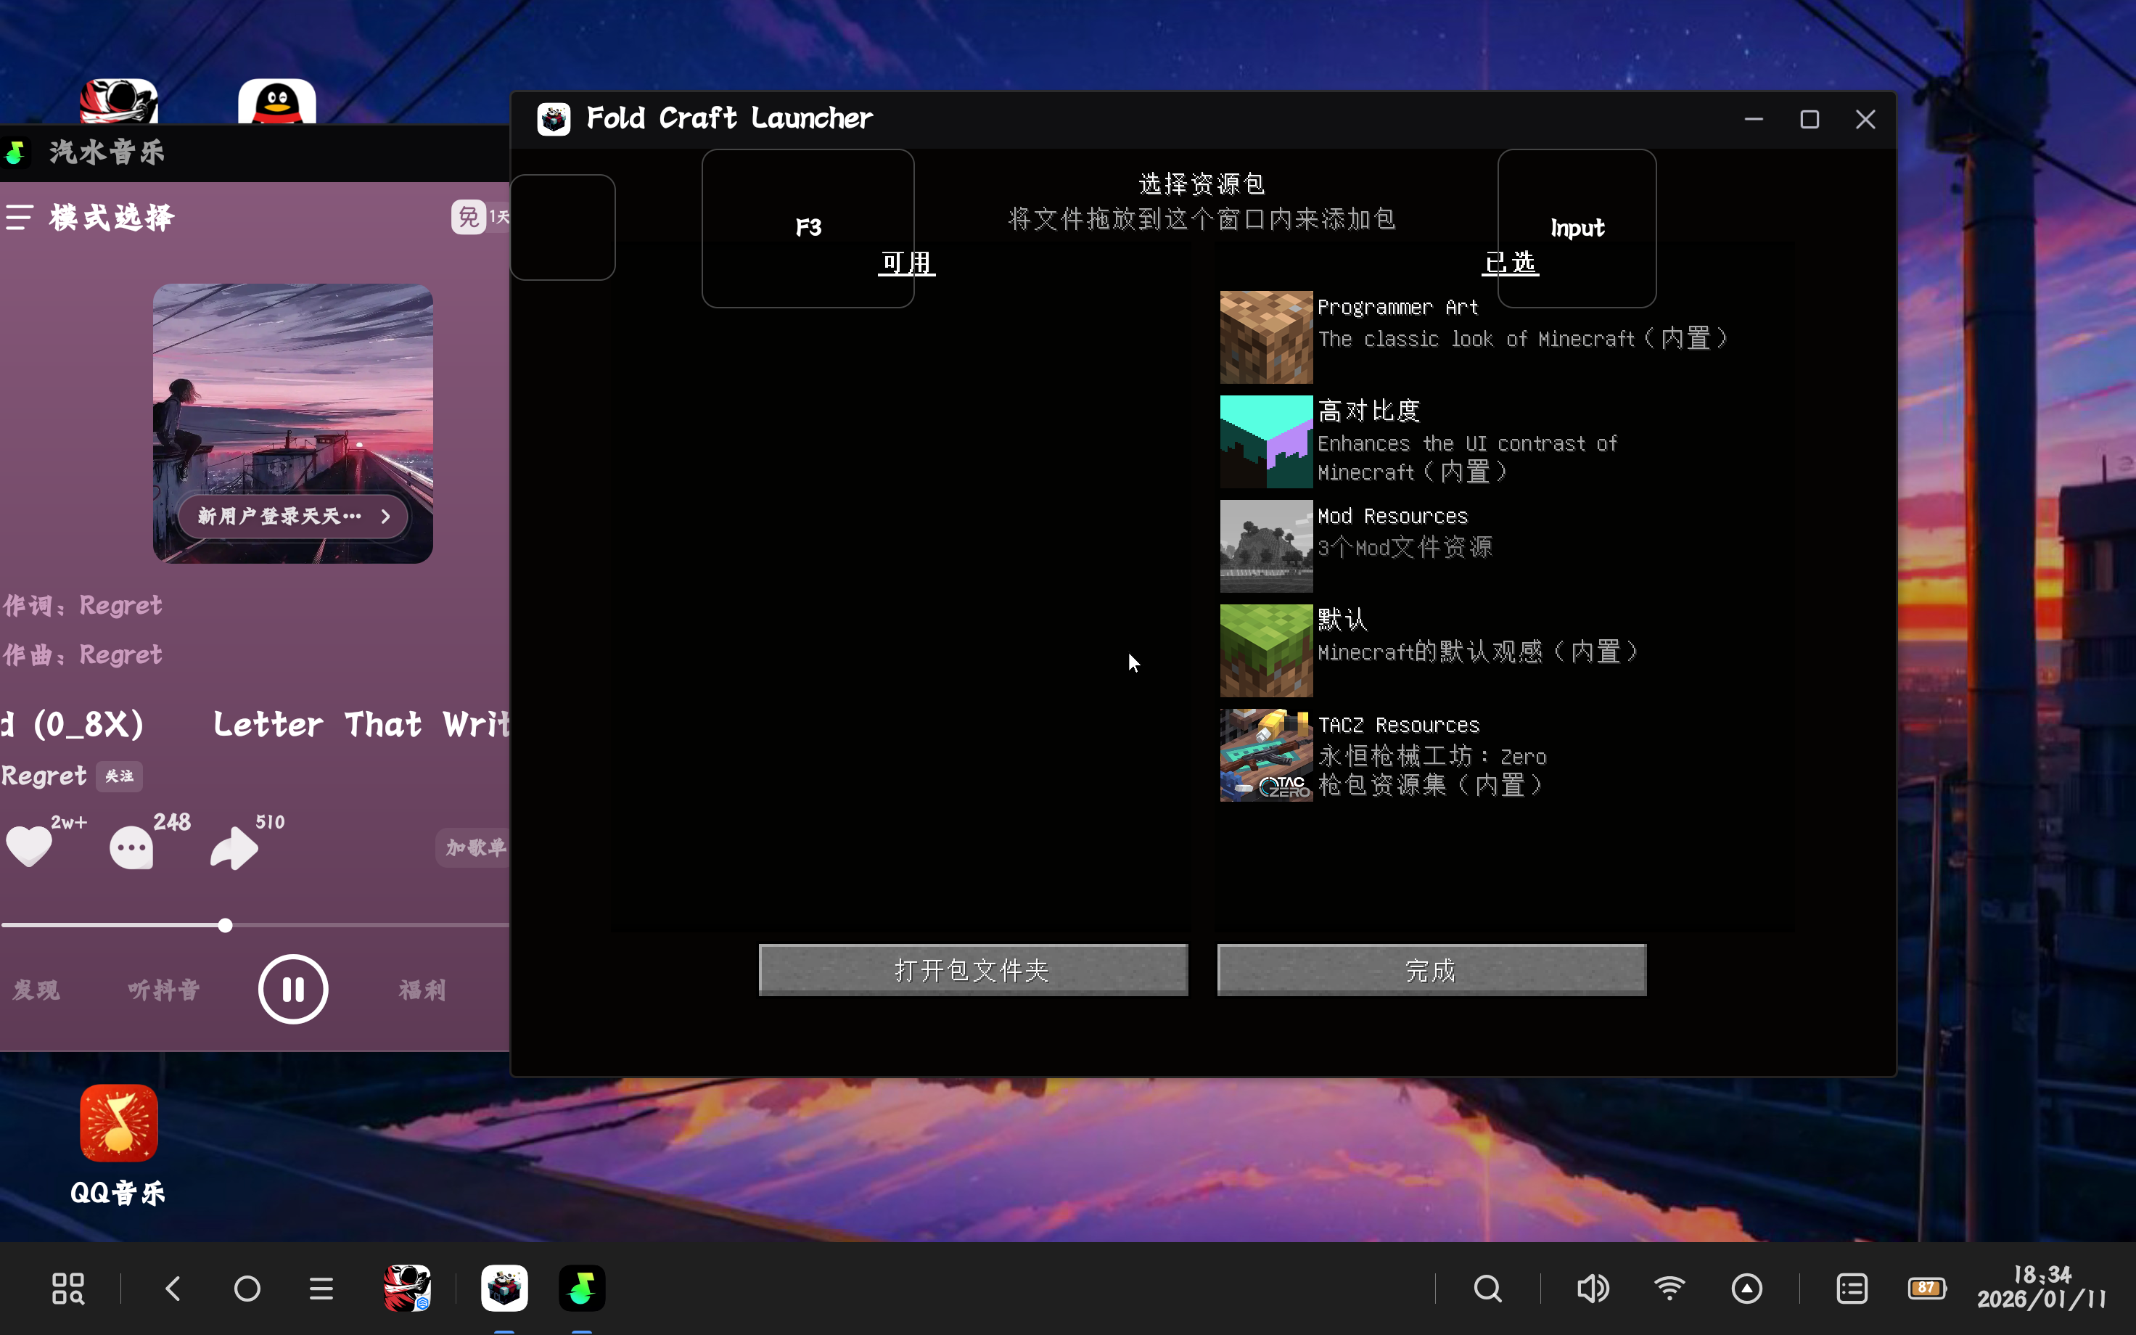Click the 完成 done button
2136x1335 pixels.
tap(1431, 970)
